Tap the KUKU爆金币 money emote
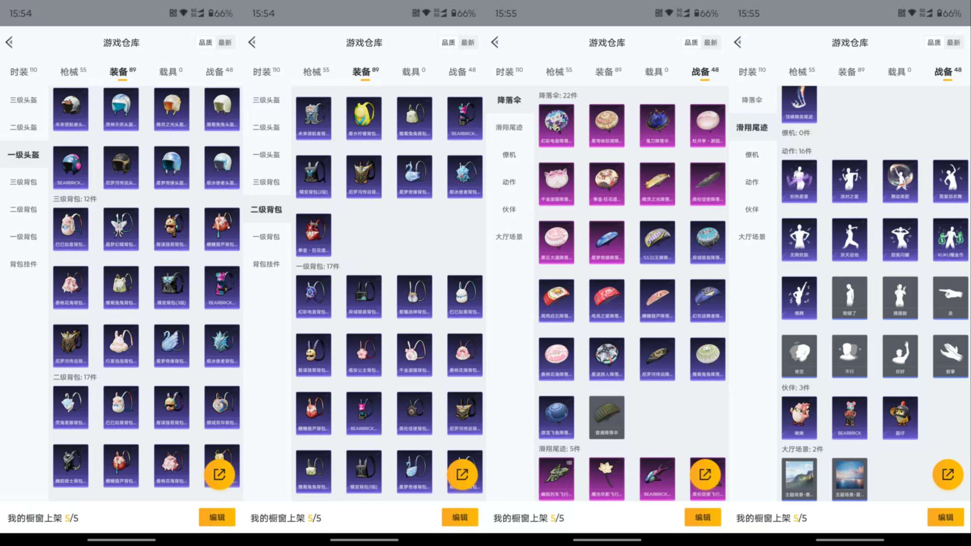 coord(950,239)
